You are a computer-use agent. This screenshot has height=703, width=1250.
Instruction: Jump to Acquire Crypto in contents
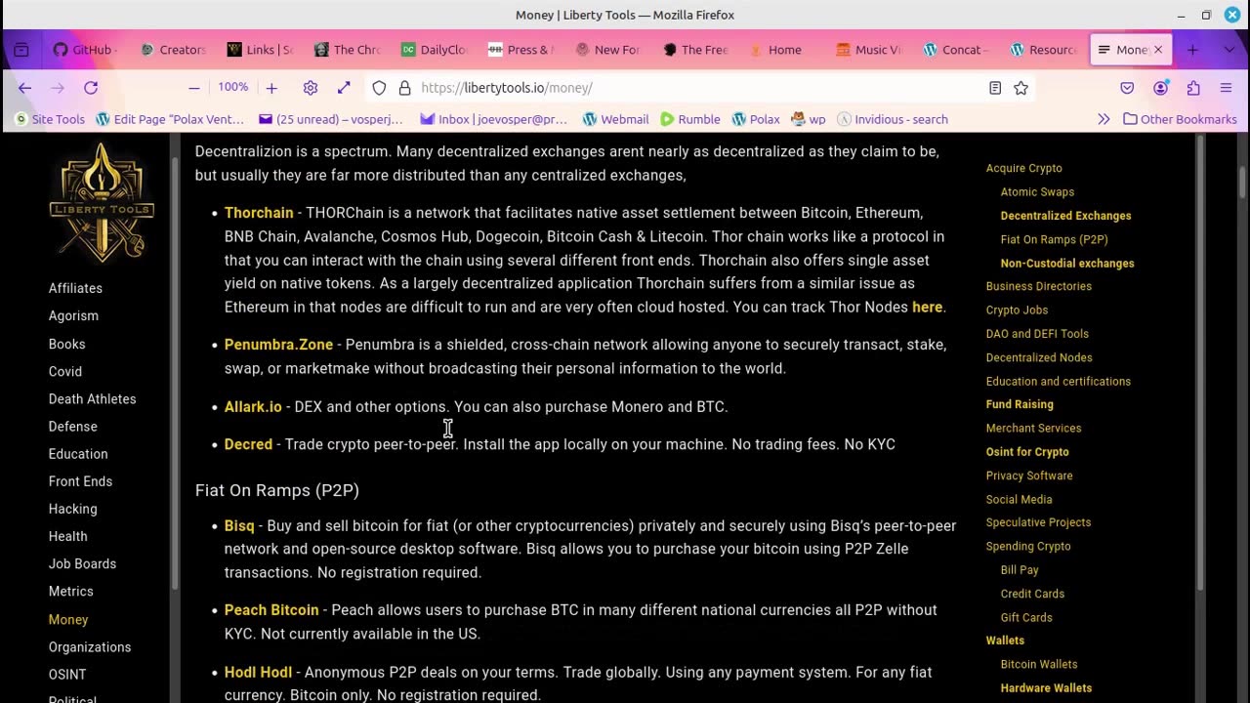[x=1023, y=168]
